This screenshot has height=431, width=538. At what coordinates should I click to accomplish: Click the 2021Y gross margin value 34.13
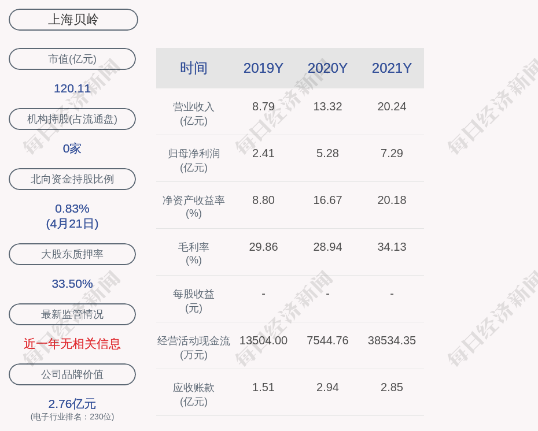[x=392, y=247]
